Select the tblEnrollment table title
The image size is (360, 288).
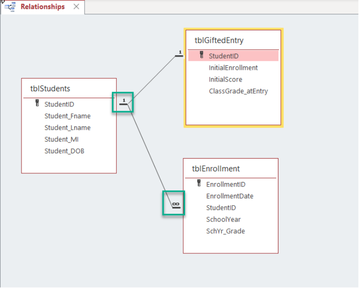[x=216, y=169]
